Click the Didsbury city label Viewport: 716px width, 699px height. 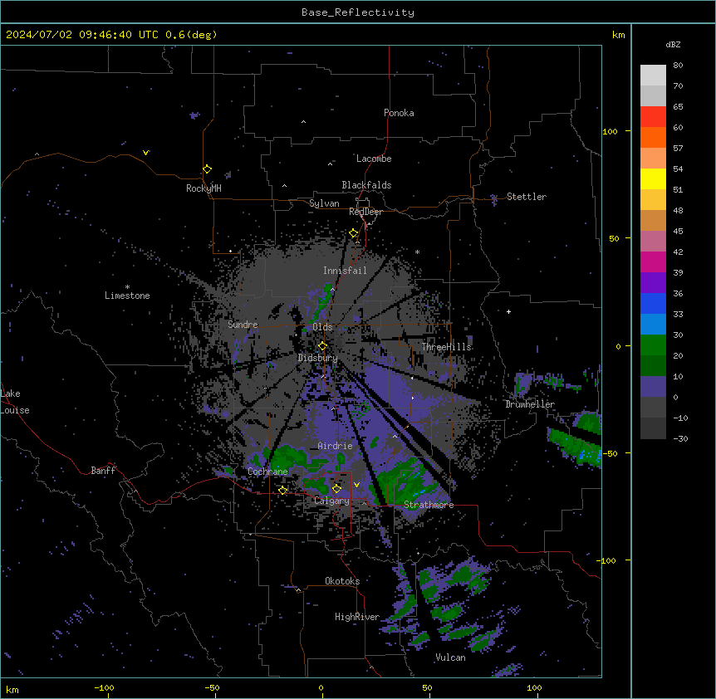317,358
